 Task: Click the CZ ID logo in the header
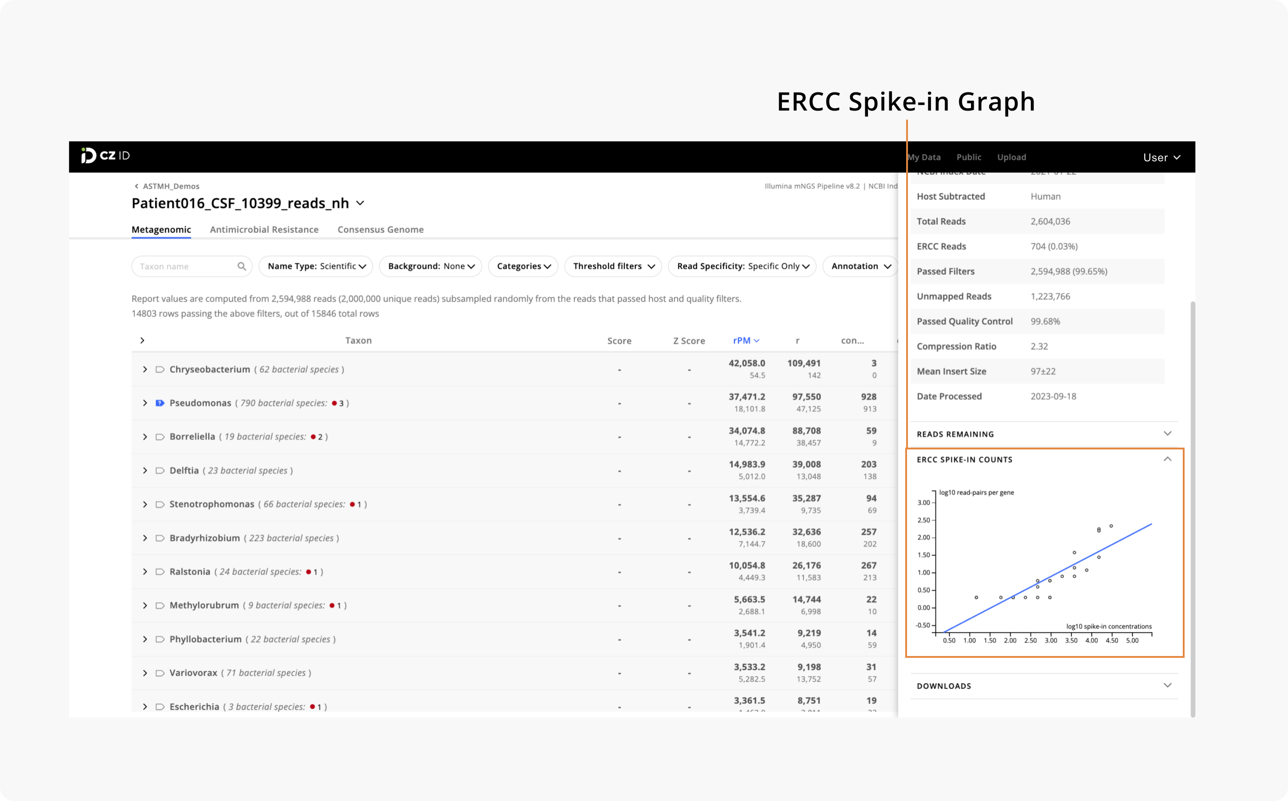pos(104,156)
